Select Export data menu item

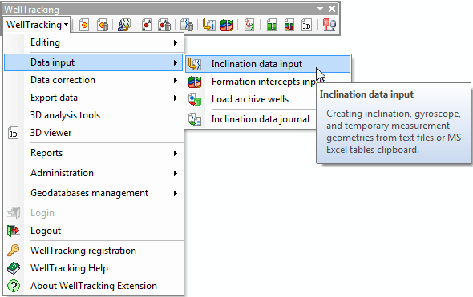(94, 98)
